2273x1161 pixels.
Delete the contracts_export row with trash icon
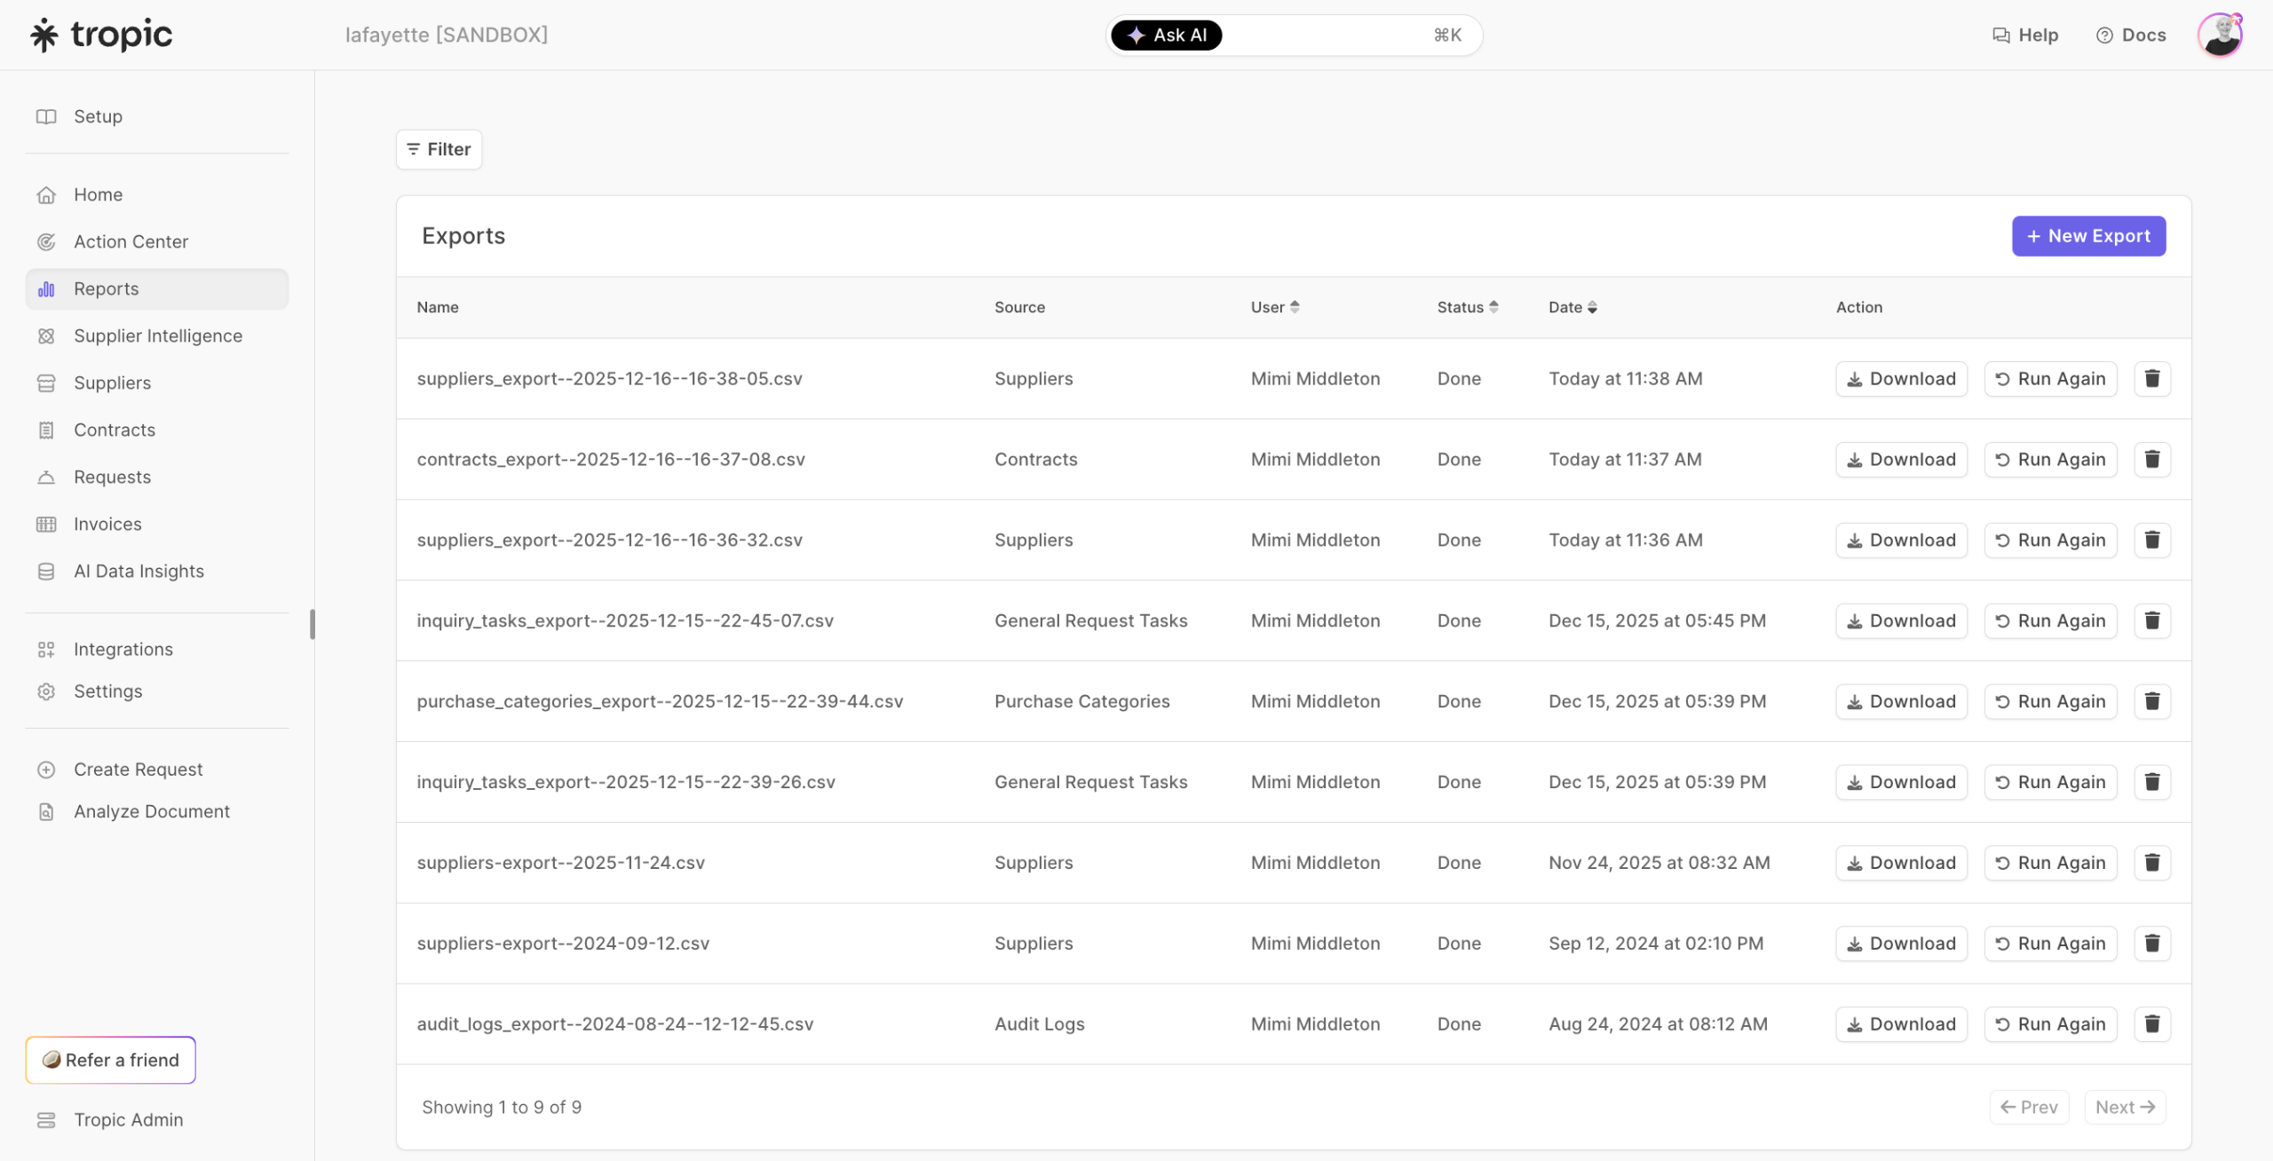tap(2151, 459)
